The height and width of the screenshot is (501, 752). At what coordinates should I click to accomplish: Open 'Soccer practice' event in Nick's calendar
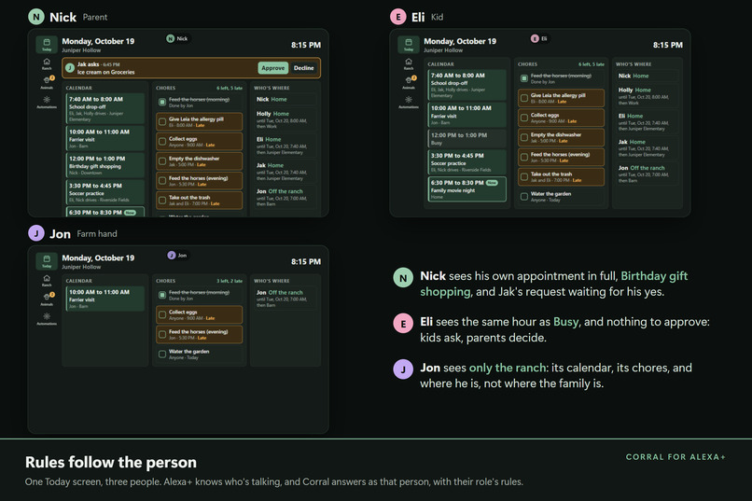(x=104, y=192)
